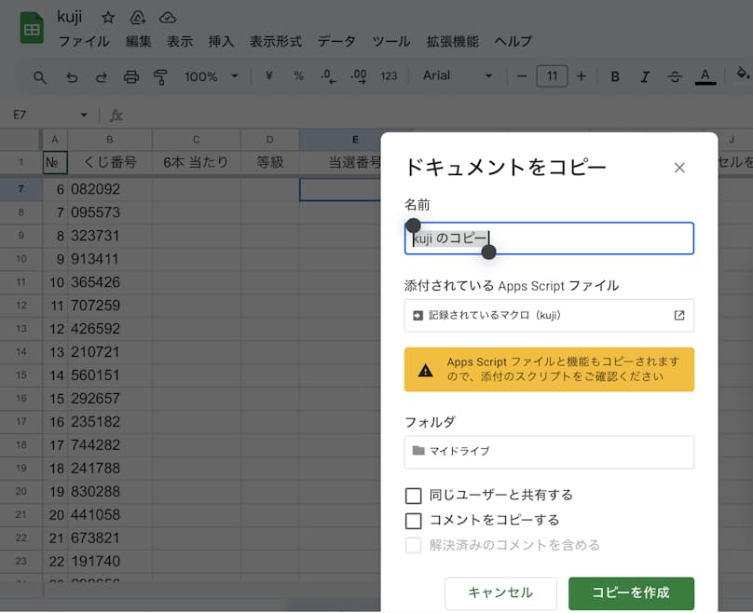753x613 pixels.
Task: Click the redo icon
Action: 101,76
